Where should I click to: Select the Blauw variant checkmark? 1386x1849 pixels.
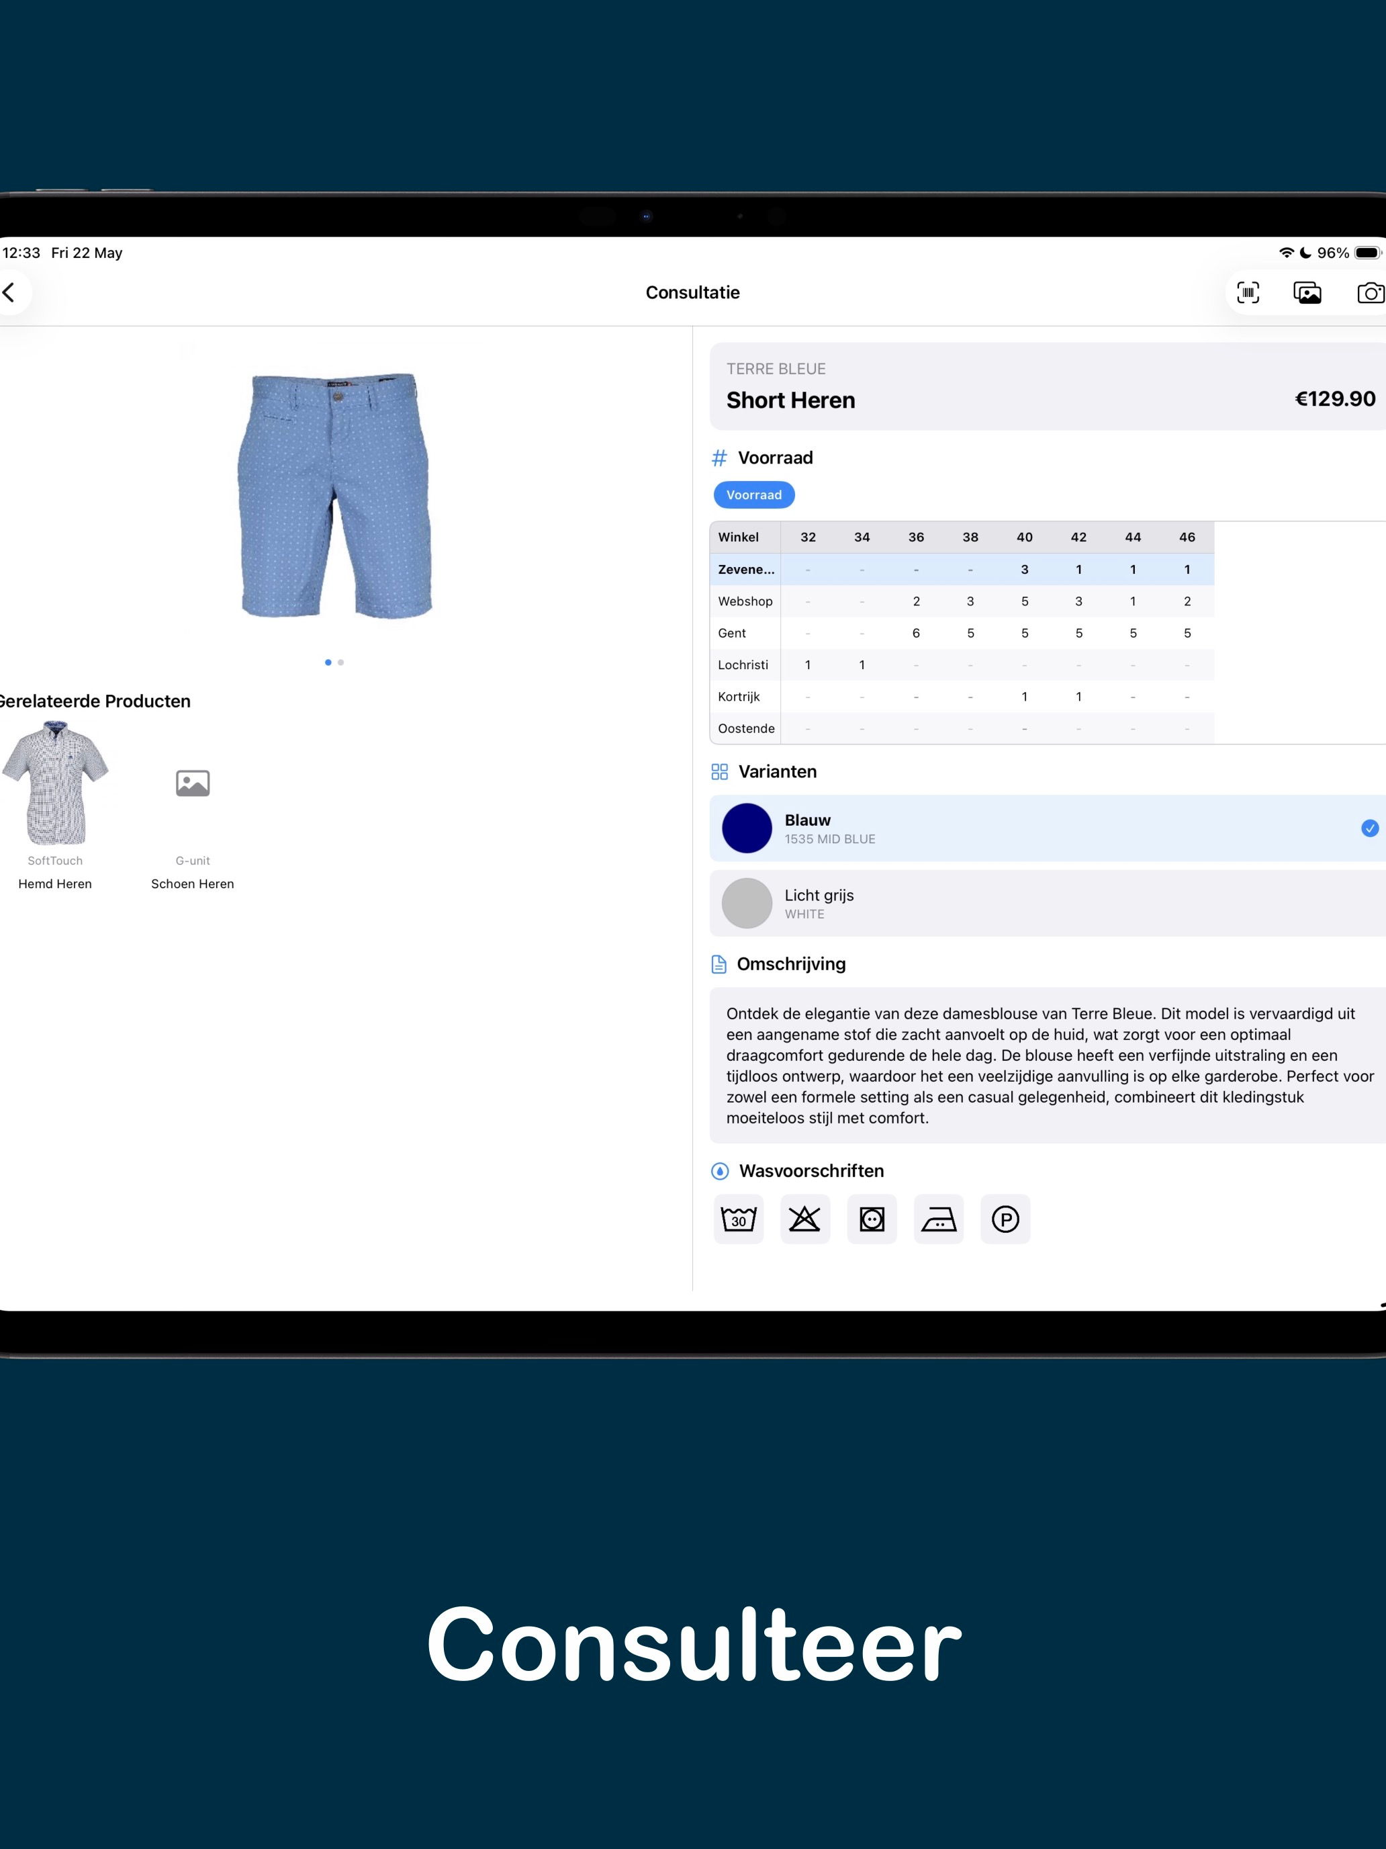tap(1370, 828)
